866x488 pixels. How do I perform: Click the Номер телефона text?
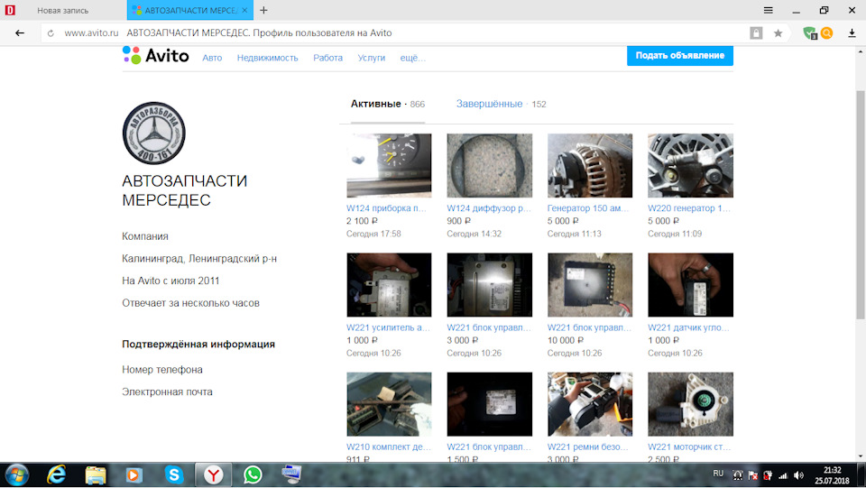point(162,369)
